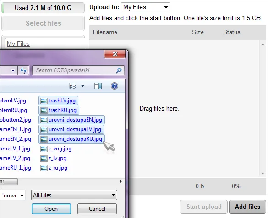Select the file ending ameEN_1.jpg
268x218 pixels.
16,129
